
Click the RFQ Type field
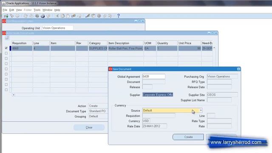219,82
